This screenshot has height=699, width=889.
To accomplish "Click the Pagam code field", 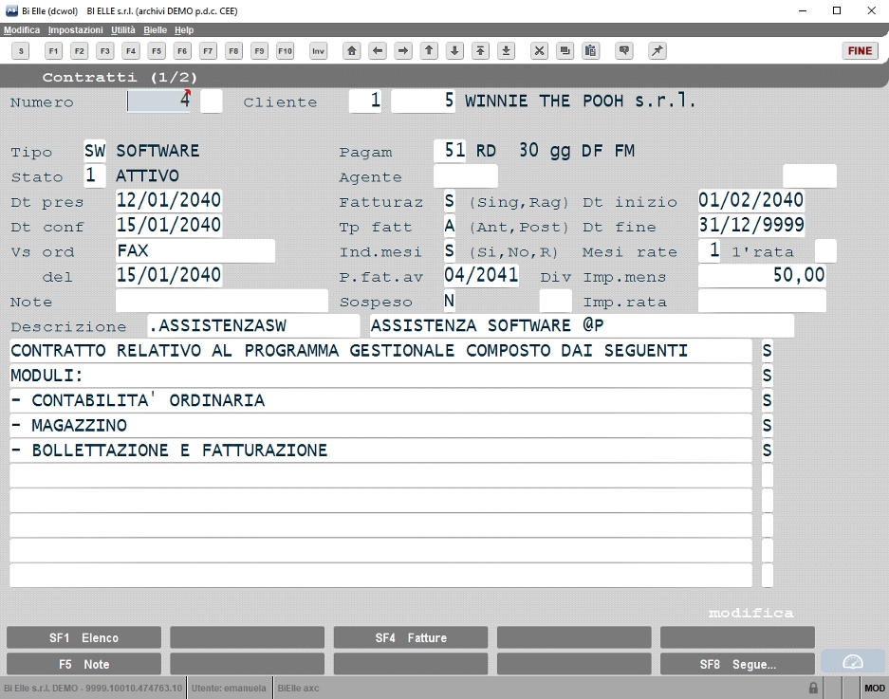I will (x=450, y=151).
